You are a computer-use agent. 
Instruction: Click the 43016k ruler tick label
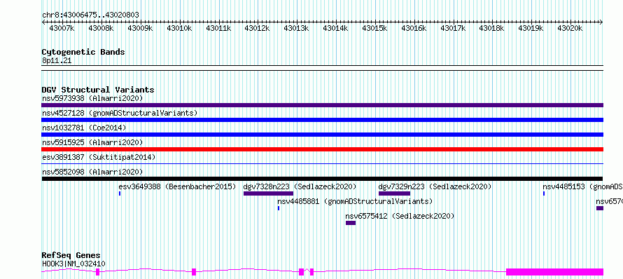pos(414,28)
